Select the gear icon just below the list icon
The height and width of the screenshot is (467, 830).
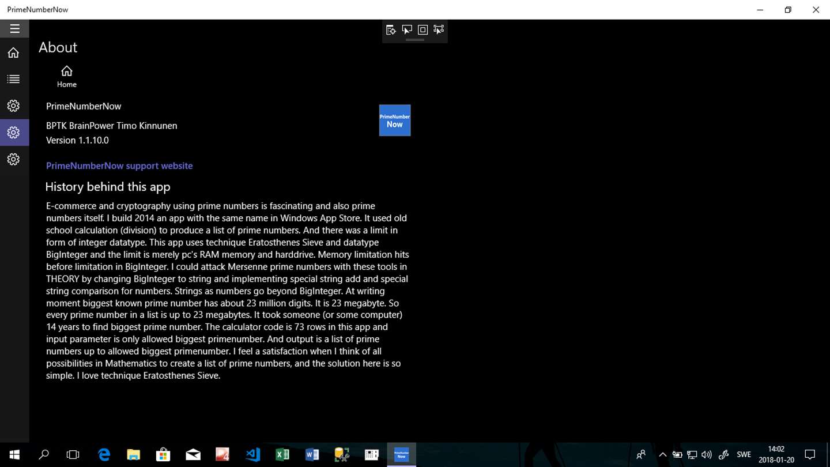[13, 106]
